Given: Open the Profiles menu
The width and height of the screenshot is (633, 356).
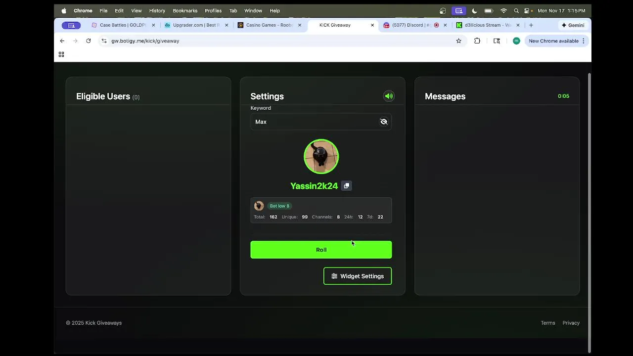Looking at the screenshot, I should (213, 10).
